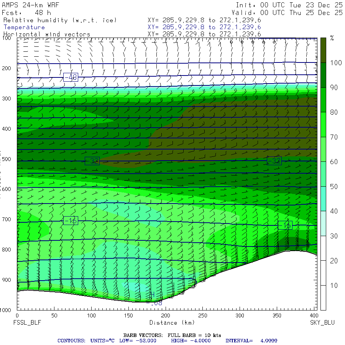Click the colorbar's 100 percent label
Viewport: 345px width, 345px height.
tap(336, 63)
